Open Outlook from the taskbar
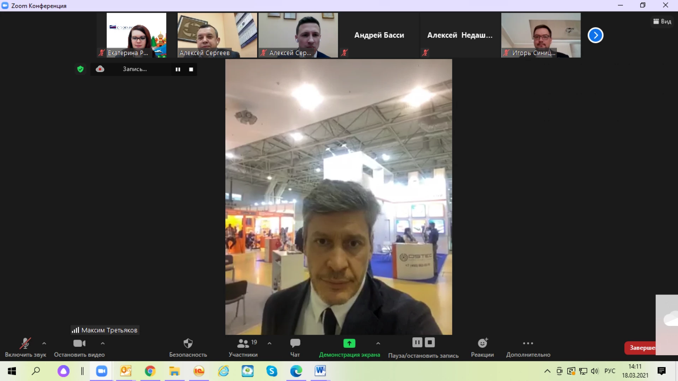 tap(126, 371)
